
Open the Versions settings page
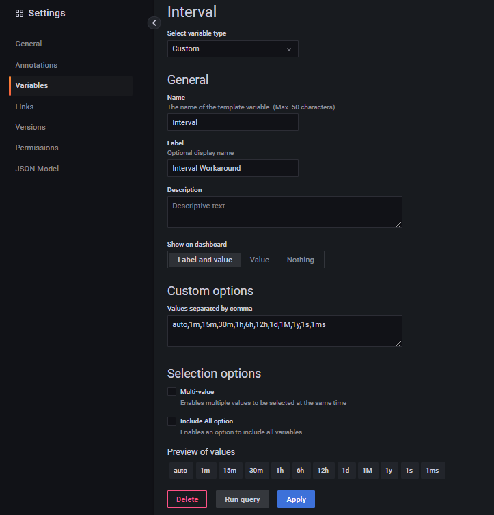click(31, 127)
